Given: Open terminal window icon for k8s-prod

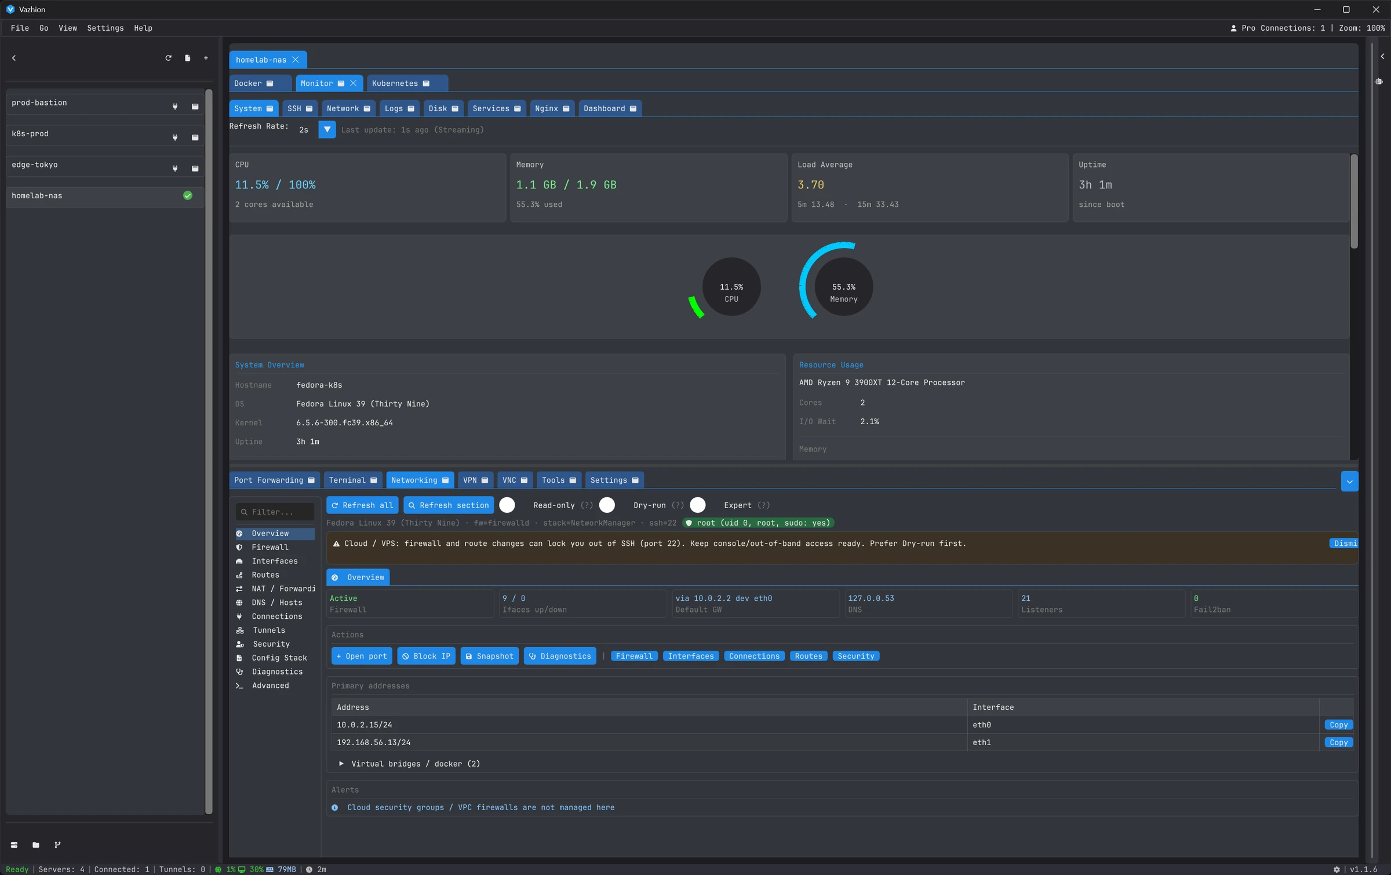Looking at the screenshot, I should coord(195,138).
